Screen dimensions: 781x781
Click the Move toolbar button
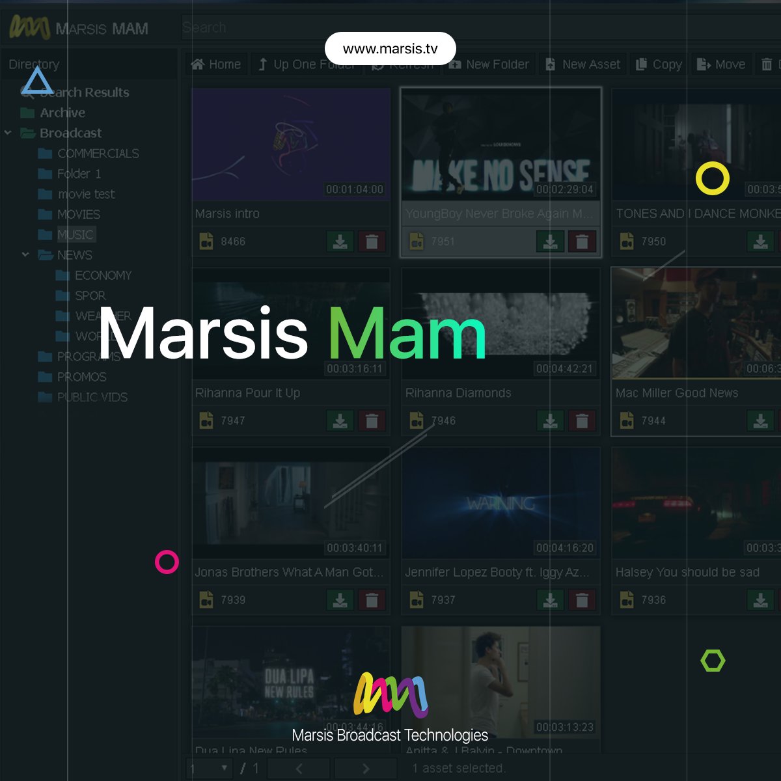point(721,64)
